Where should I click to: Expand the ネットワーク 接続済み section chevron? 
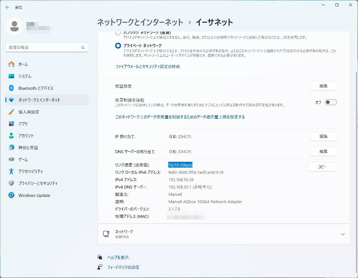[343, 234]
